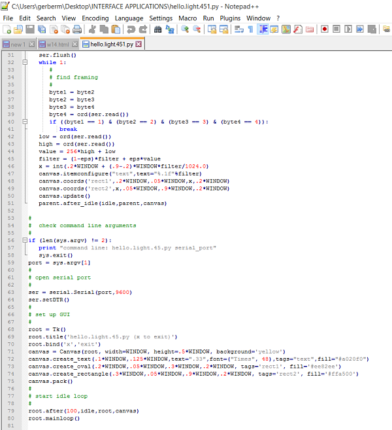Image resolution: width=392 pixels, height=430 pixels.
Task: Click the 'value = 256*high + low' line
Action: point(77,151)
